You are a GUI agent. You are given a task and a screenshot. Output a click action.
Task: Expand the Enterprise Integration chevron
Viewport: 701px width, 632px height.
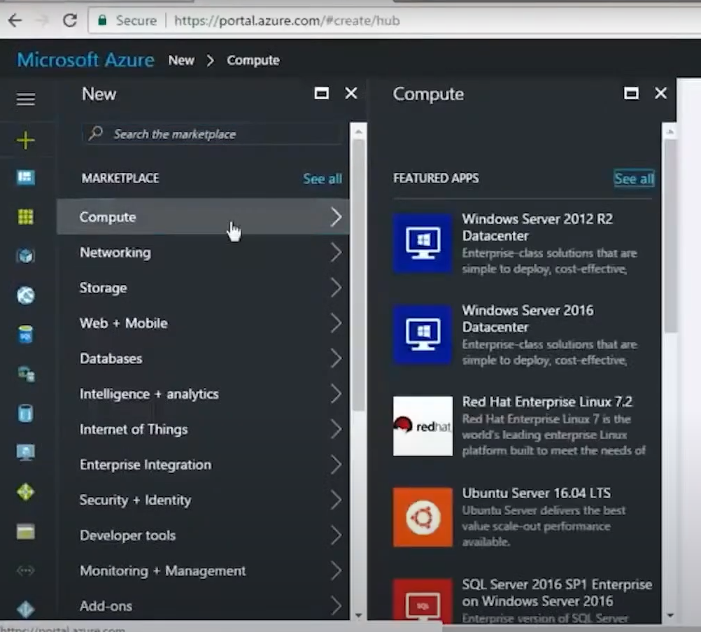pyautogui.click(x=337, y=464)
